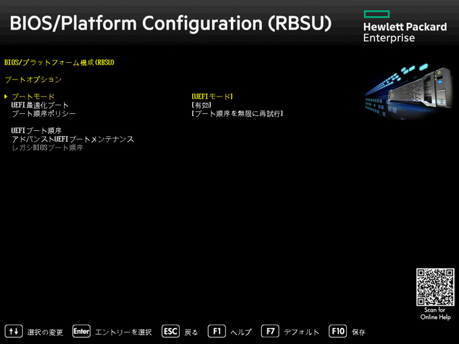
Task: Select the UEFI最適化ブート entry
Action: [x=40, y=105]
